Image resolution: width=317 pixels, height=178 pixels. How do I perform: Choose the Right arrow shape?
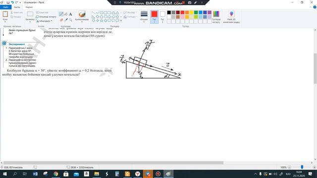pyautogui.click(x=109, y=16)
